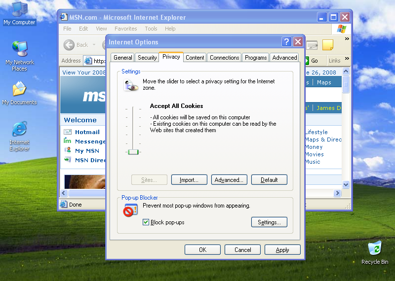
Task: Click the Windows flag logo in IE
Action: 342,29
